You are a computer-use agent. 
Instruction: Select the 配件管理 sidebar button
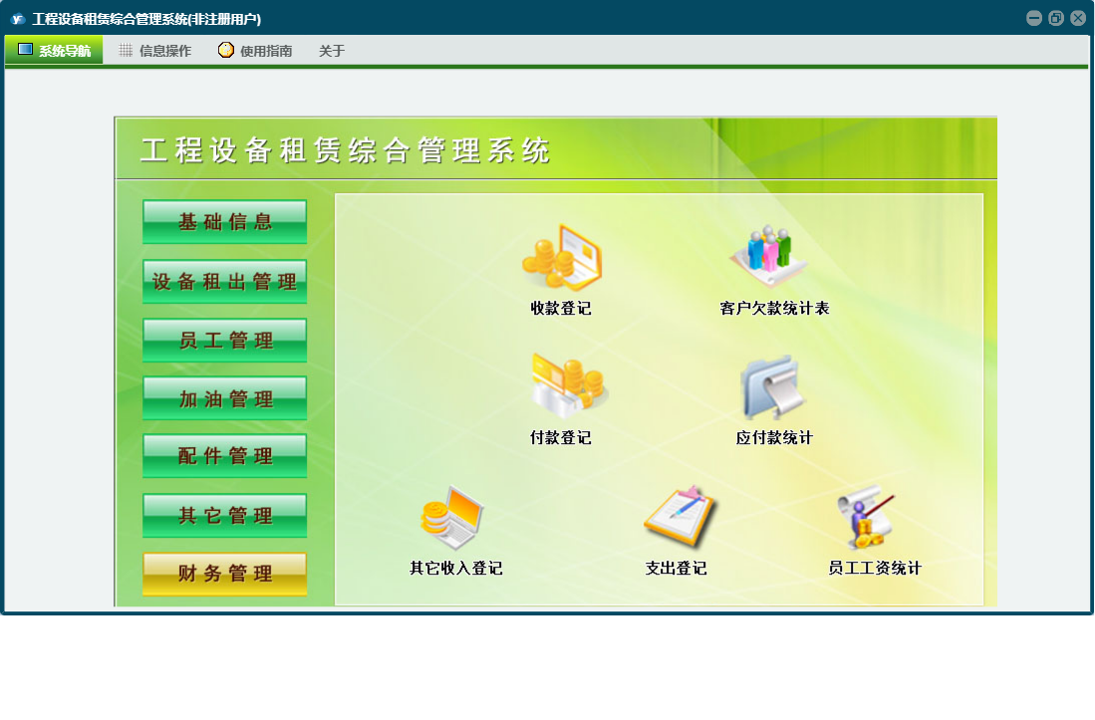click(225, 455)
